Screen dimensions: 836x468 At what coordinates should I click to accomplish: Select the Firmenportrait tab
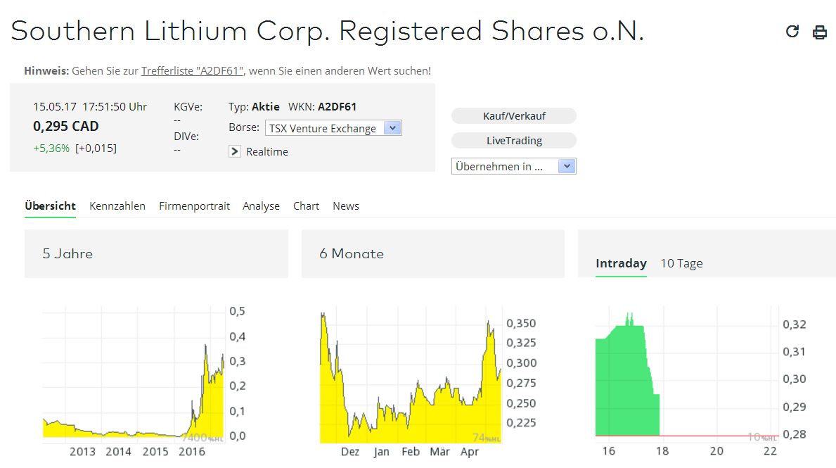195,205
